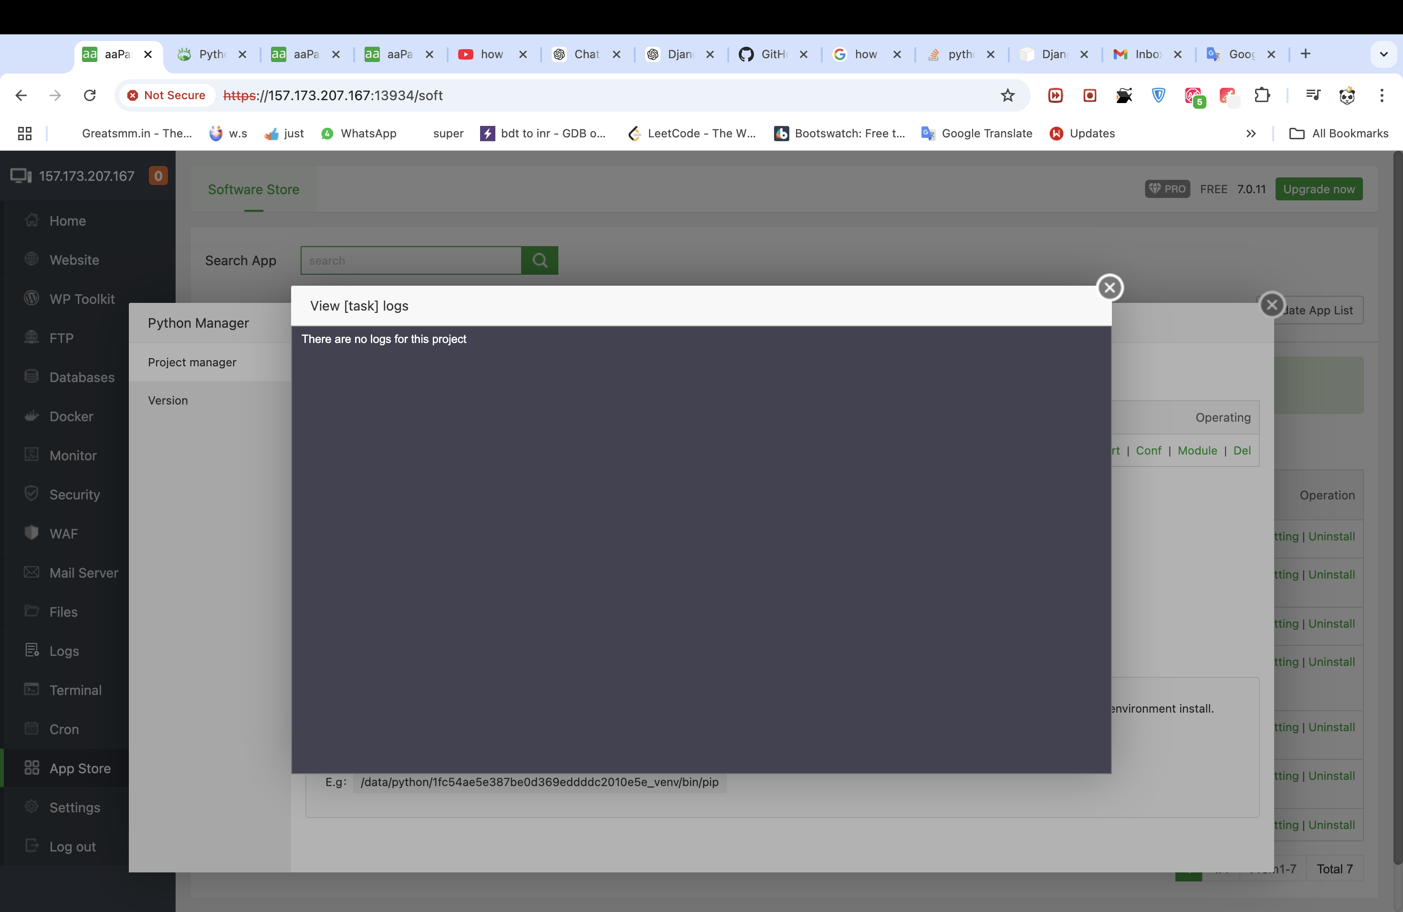Select Project manager tab
The height and width of the screenshot is (912, 1403).
[191, 363]
